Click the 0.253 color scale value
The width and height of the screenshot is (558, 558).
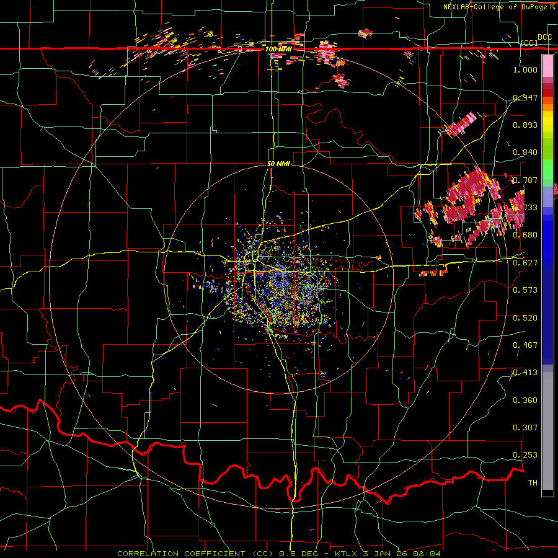point(525,455)
